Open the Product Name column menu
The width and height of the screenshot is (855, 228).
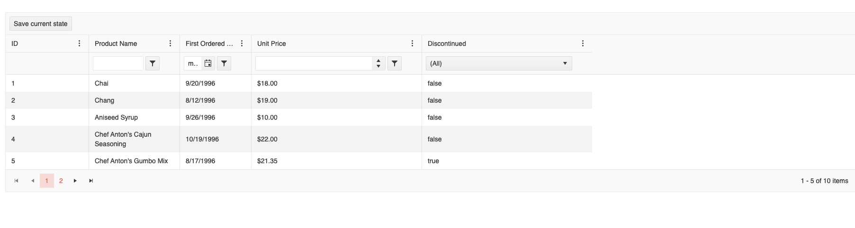pos(170,44)
